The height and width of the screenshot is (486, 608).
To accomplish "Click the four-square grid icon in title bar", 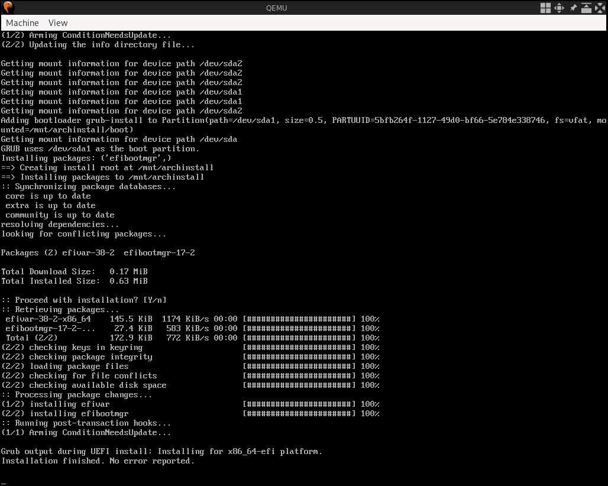I will pos(545,8).
